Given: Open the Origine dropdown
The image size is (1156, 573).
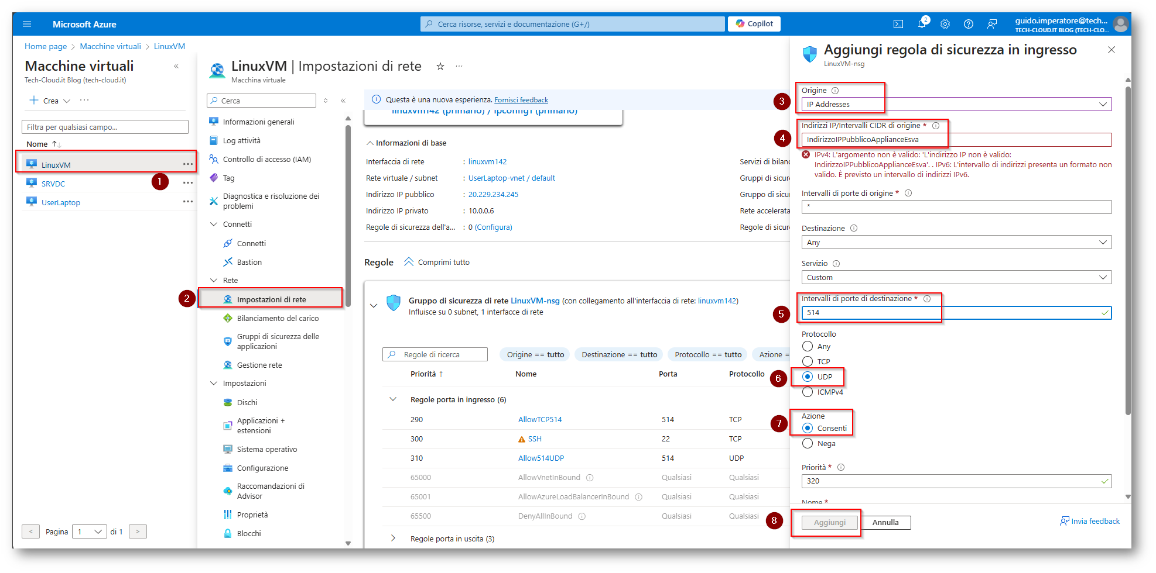Looking at the screenshot, I should pos(956,104).
